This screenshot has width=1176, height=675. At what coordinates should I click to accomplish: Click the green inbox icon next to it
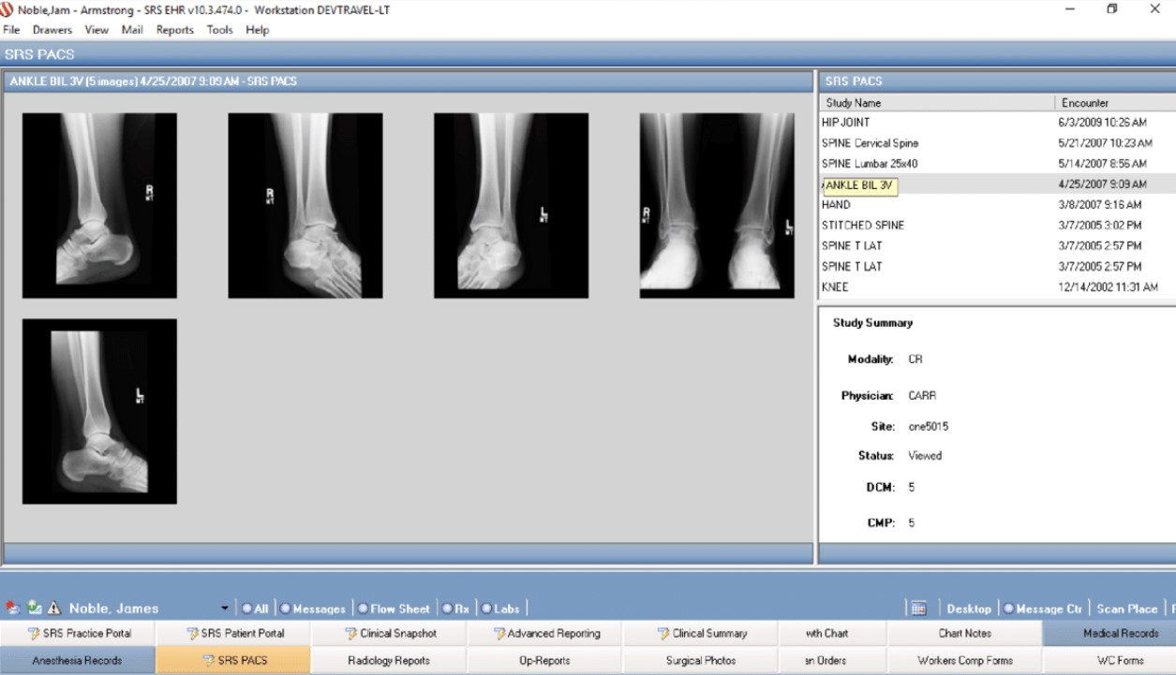click(32, 608)
